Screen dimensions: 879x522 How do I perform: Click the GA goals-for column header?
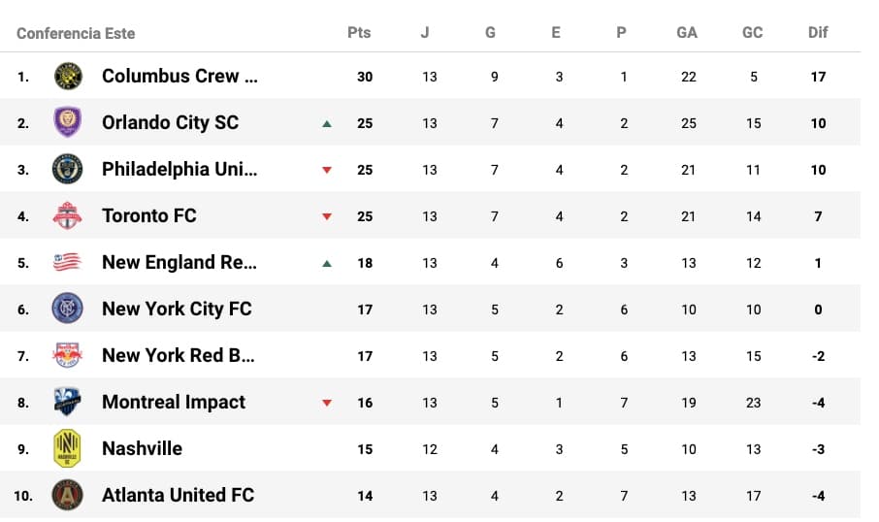click(687, 32)
